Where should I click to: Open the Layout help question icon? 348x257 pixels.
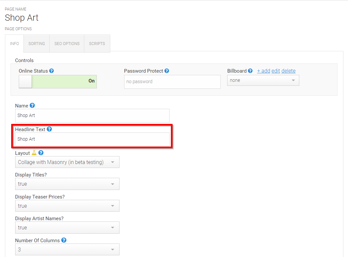click(41, 152)
